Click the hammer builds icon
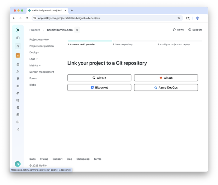 pyautogui.click(x=18, y=72)
